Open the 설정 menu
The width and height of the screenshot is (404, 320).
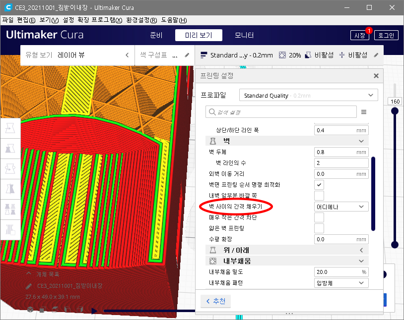pos(68,20)
